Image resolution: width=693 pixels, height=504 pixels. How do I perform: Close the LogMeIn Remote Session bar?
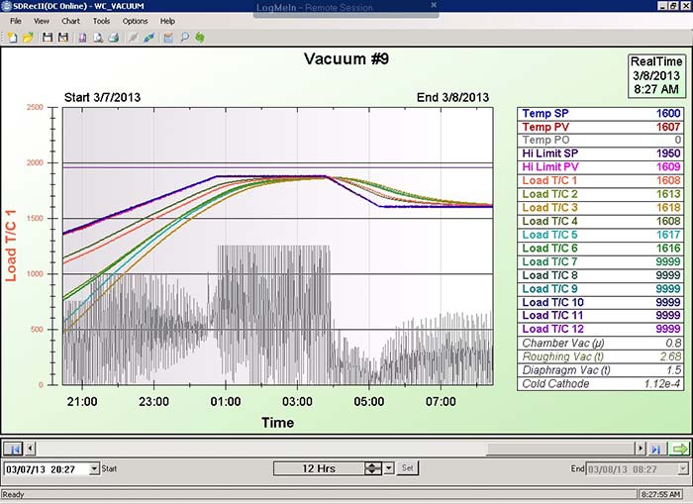[434, 5]
